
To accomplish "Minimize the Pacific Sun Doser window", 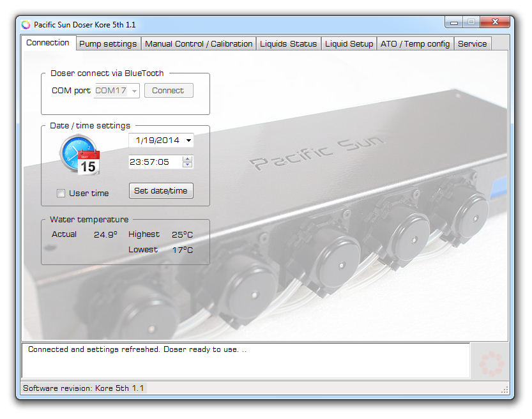I will coord(454,22).
